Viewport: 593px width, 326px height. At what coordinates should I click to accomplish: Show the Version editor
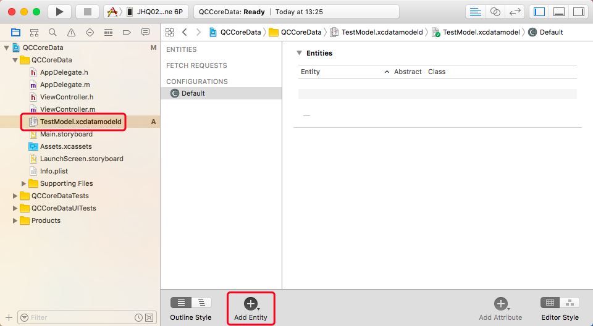click(515, 12)
